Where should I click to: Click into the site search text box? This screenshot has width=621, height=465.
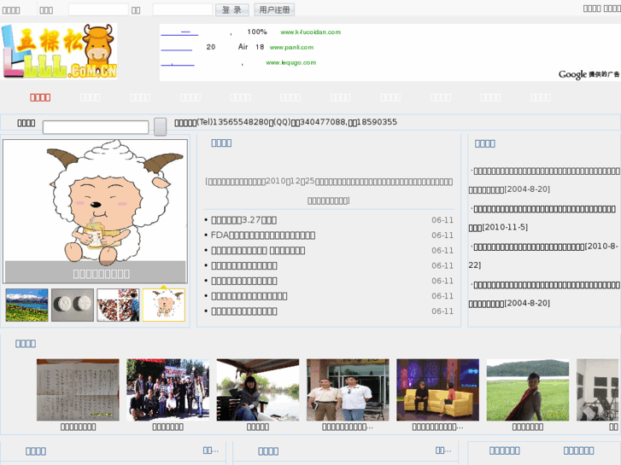[x=96, y=127]
